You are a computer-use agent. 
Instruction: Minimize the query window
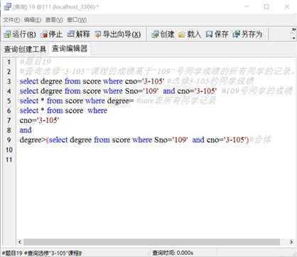point(247,6)
